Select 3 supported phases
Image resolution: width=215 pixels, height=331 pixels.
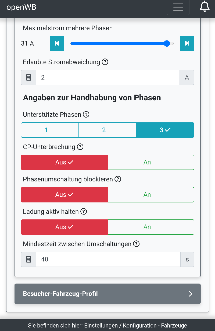(165, 130)
